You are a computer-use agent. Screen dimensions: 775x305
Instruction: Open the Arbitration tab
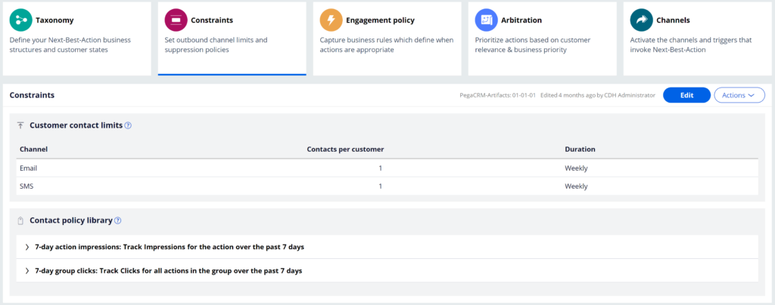coord(542,39)
